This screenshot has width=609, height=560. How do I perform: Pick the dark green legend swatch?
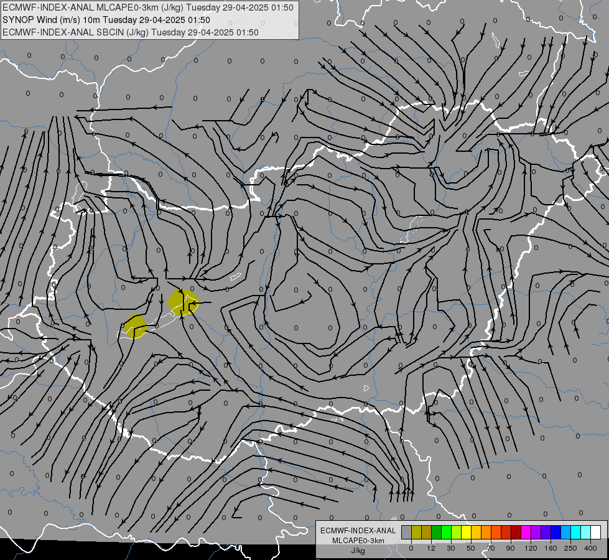click(437, 532)
